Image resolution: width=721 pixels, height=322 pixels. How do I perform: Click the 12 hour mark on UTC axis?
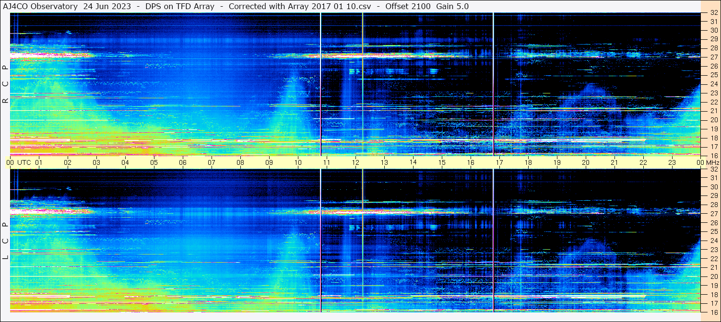(x=355, y=162)
